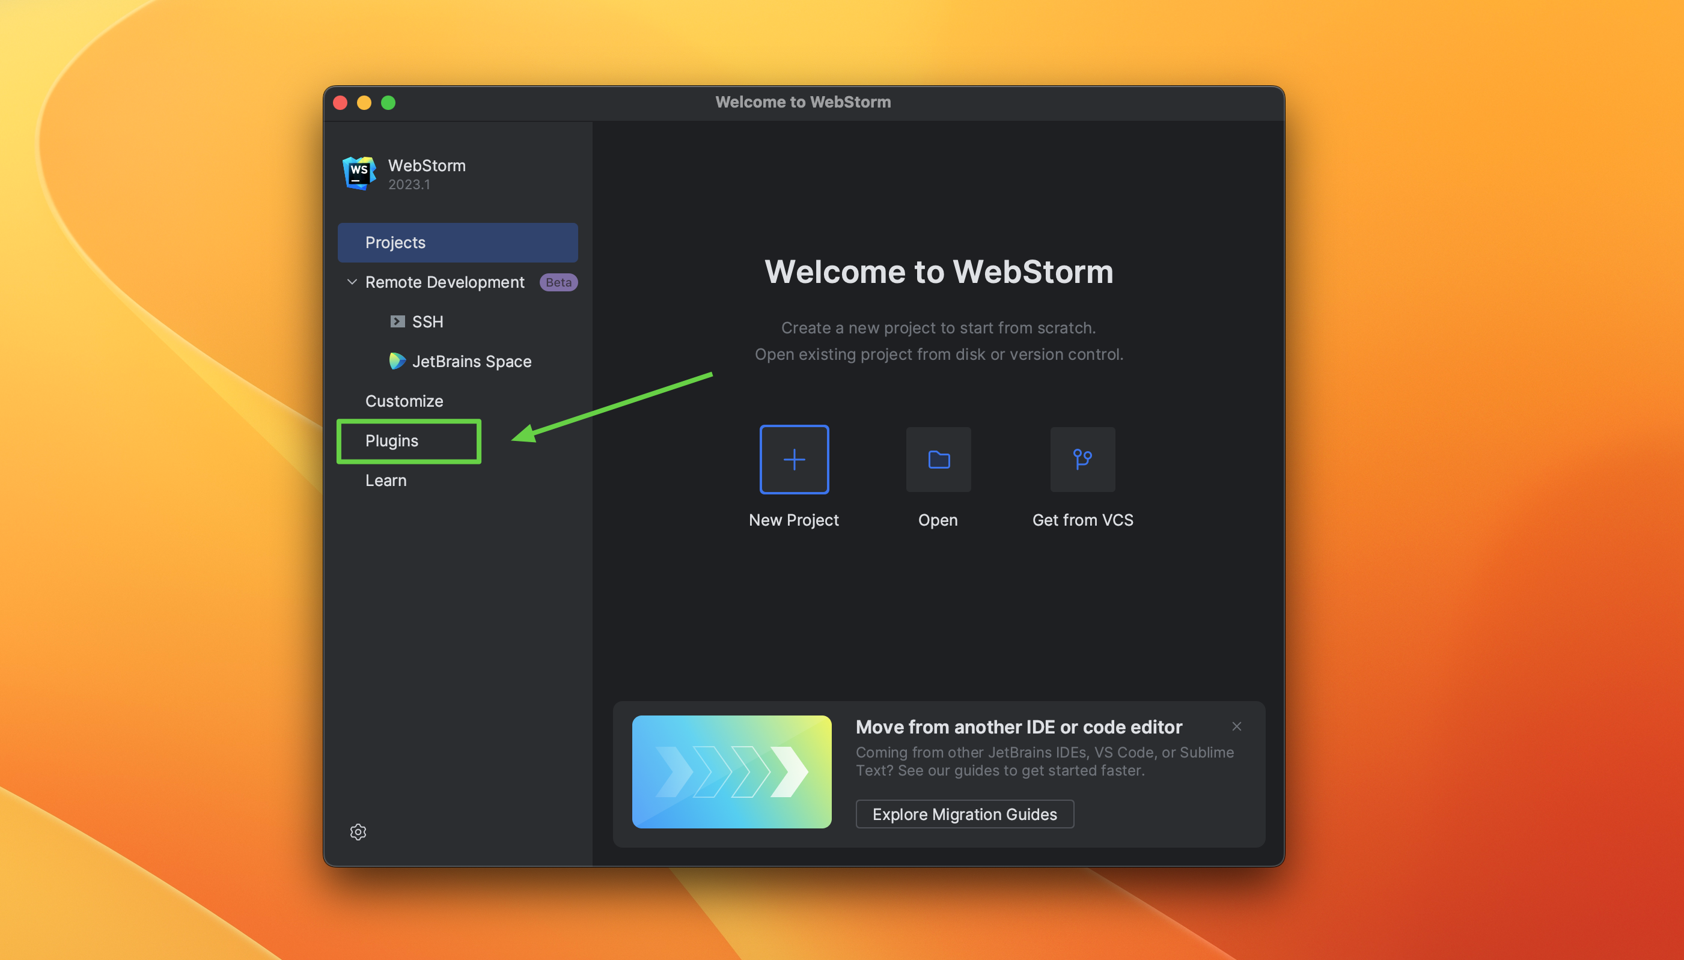Click "Move from another IDE or code editor" heading

1019,728
